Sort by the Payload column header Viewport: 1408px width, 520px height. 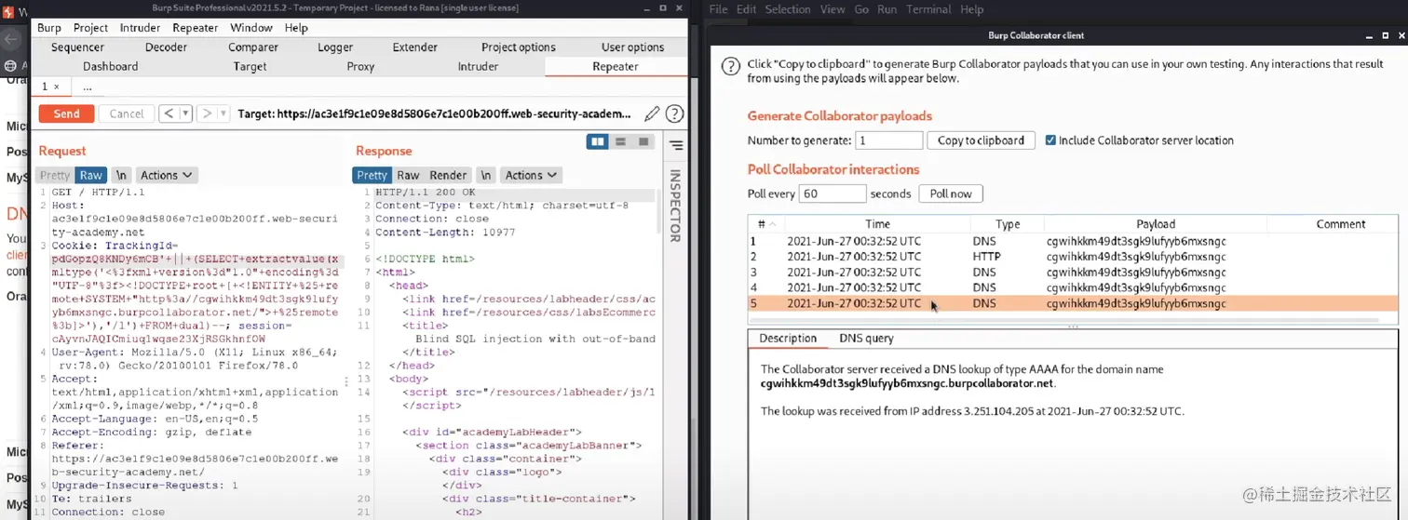tap(1156, 224)
